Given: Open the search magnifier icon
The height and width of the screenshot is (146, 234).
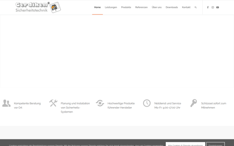Looking at the screenshot, I should [195, 7].
